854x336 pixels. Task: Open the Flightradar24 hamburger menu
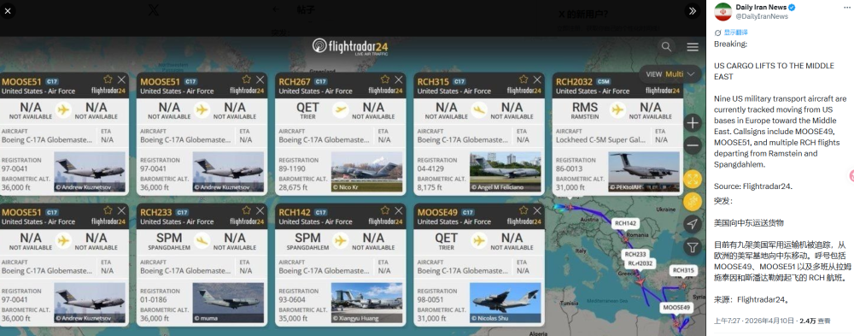[693, 47]
